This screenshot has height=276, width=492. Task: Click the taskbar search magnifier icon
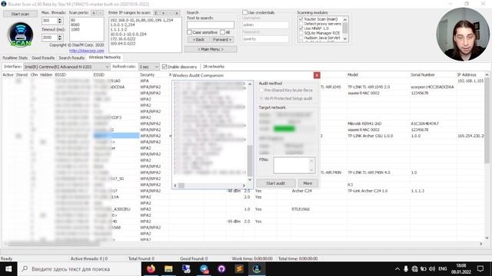25,269
